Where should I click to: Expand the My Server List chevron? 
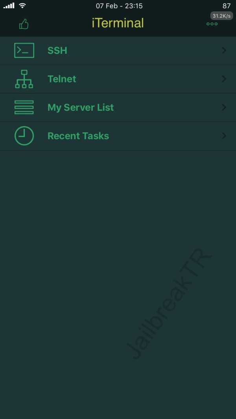click(x=224, y=108)
